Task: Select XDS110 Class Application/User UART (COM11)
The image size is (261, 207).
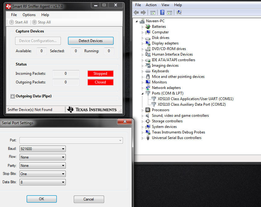Action: (196, 99)
